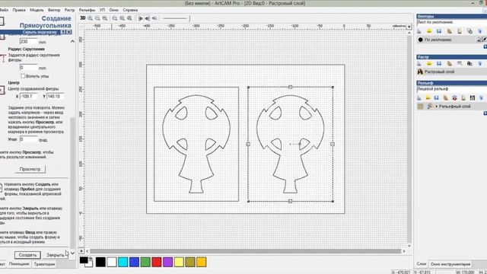The height and width of the screenshot is (274, 487).
Task: Click the third arrow-shaped icon in view toolbar
Action: [x=154, y=18]
